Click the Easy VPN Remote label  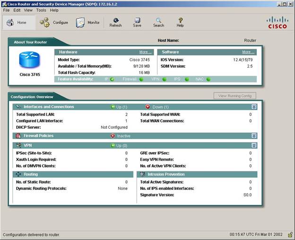pos(157,160)
